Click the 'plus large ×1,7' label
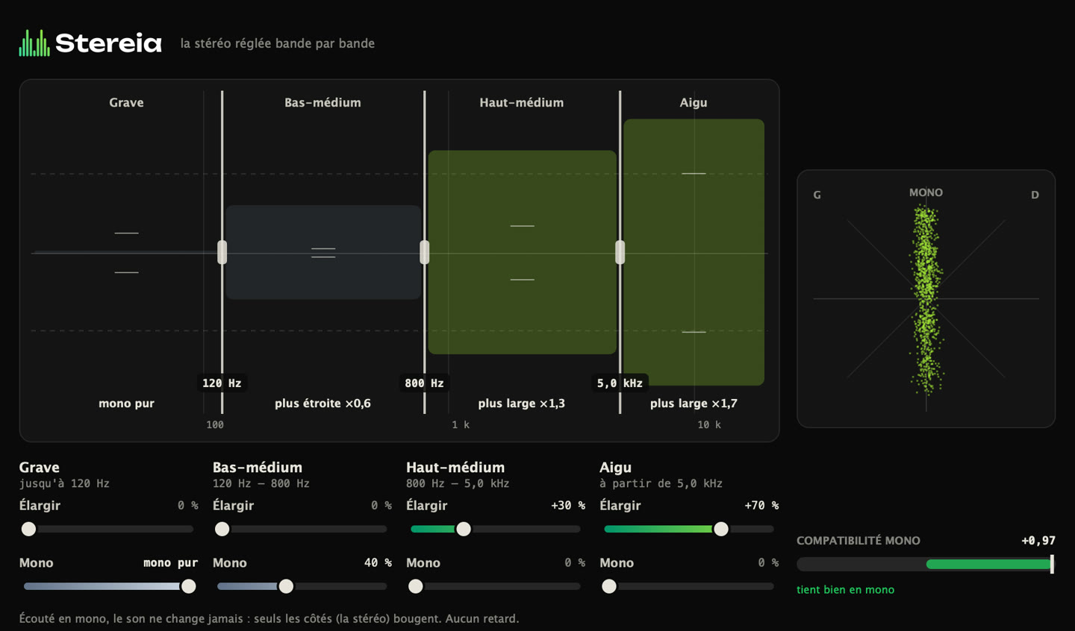Screen dimensions: 1075x631 click(694, 404)
